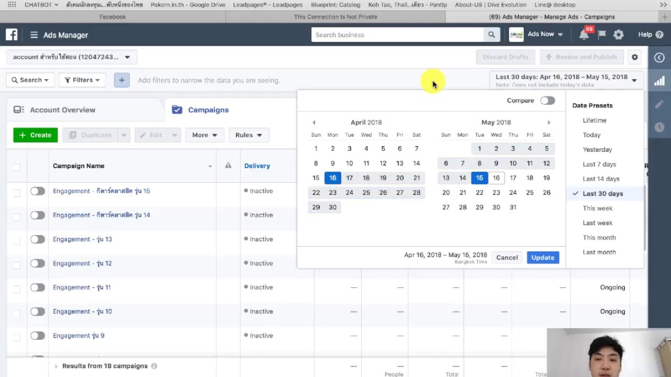
Task: Open the Search dropdown
Action: [x=30, y=80]
